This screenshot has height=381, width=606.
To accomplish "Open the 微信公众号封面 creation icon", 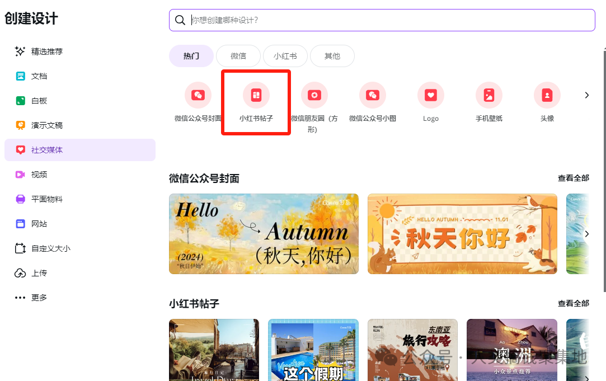I will pyautogui.click(x=198, y=95).
